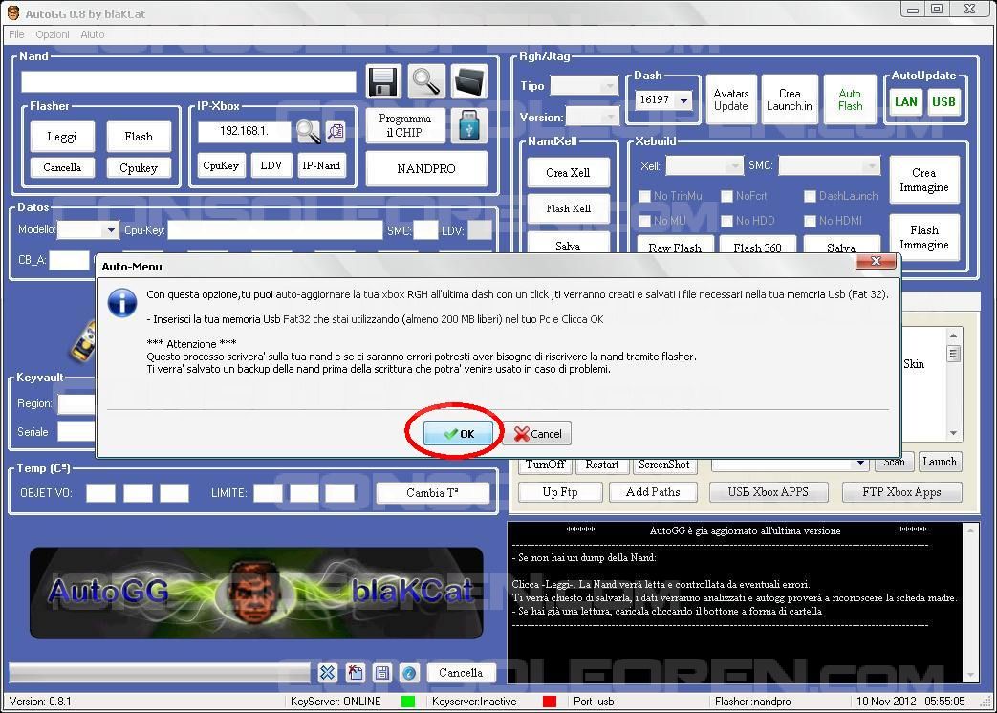
Task: Click the round blue icon left of Cancella
Action: (408, 673)
